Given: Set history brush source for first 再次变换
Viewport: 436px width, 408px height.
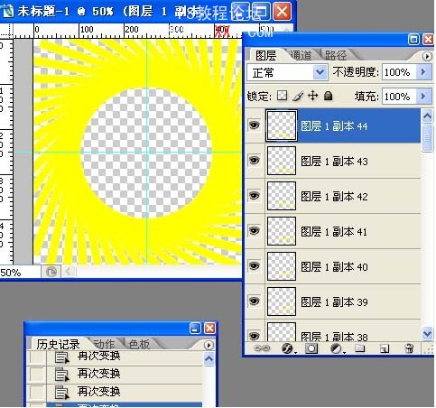Looking at the screenshot, I should [x=37, y=357].
